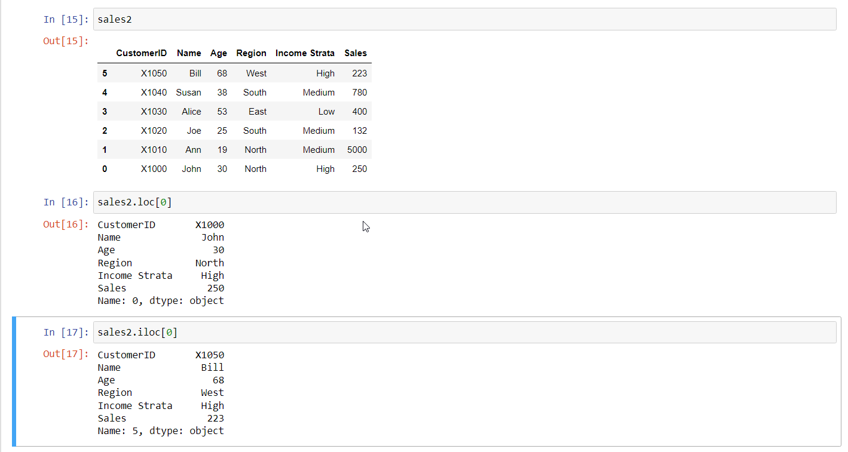Click the code cell containing sales2
The height and width of the screenshot is (452, 848).
464,19
